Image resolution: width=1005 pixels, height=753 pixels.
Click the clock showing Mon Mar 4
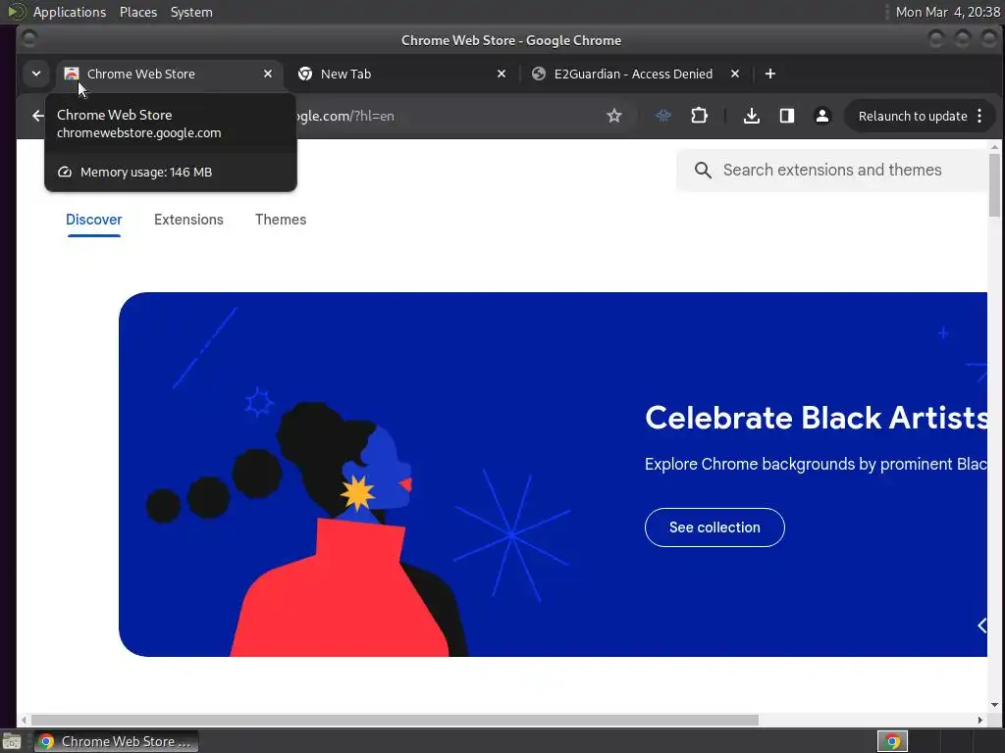(x=947, y=12)
